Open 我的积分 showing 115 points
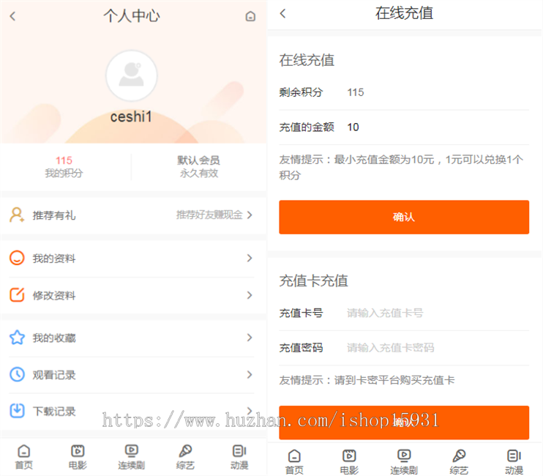 coord(64,166)
